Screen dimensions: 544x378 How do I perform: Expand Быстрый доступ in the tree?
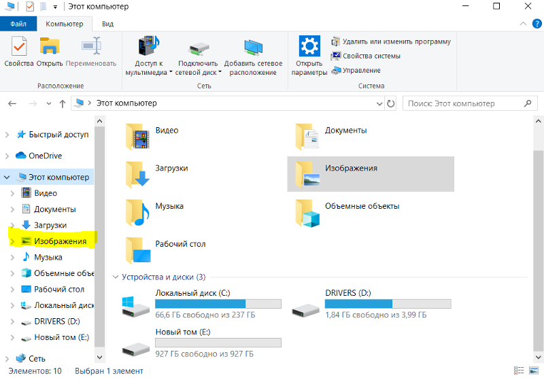(x=7, y=135)
